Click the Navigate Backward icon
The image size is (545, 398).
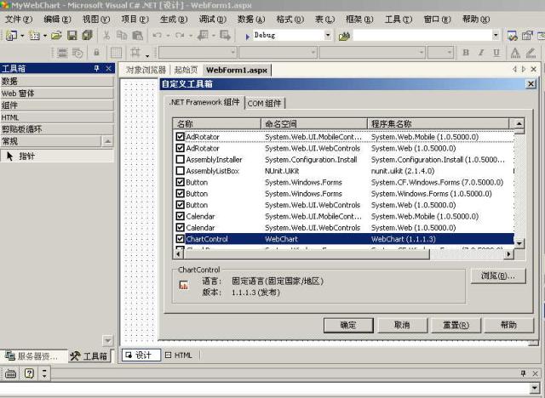pos(203,36)
